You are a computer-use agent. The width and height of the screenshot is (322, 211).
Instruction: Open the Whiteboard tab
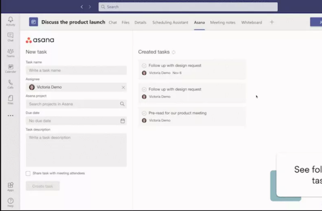[x=252, y=23]
